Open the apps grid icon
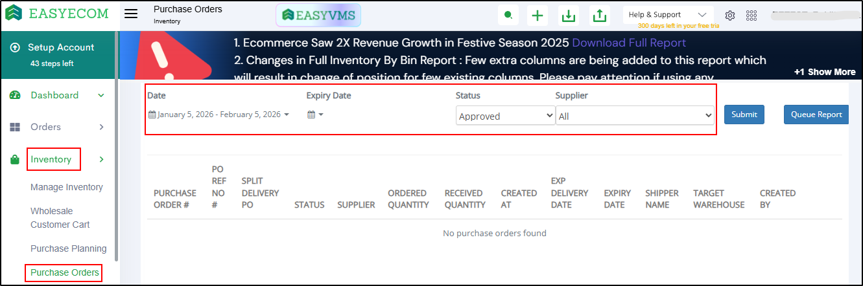 751,16
